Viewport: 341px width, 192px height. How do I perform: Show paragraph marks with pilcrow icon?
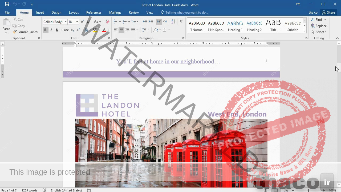181,22
